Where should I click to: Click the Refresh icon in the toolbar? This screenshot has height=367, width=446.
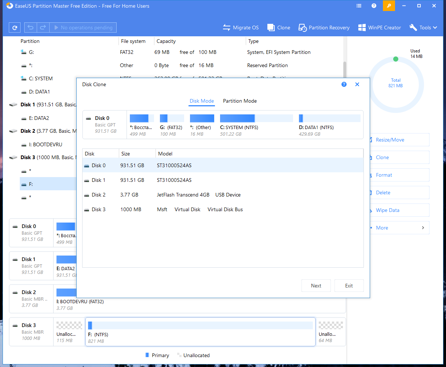click(15, 27)
